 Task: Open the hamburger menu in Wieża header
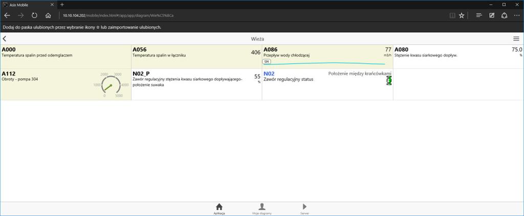pos(516,39)
